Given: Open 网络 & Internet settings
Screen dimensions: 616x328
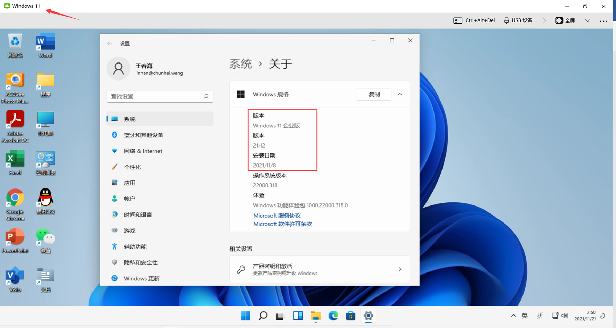Looking at the screenshot, I should coord(160,151).
